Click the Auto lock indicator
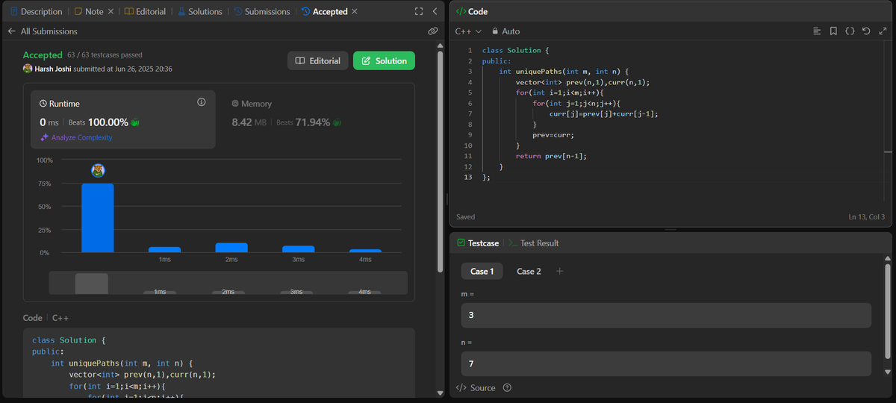This screenshot has height=403, width=896. (x=505, y=31)
